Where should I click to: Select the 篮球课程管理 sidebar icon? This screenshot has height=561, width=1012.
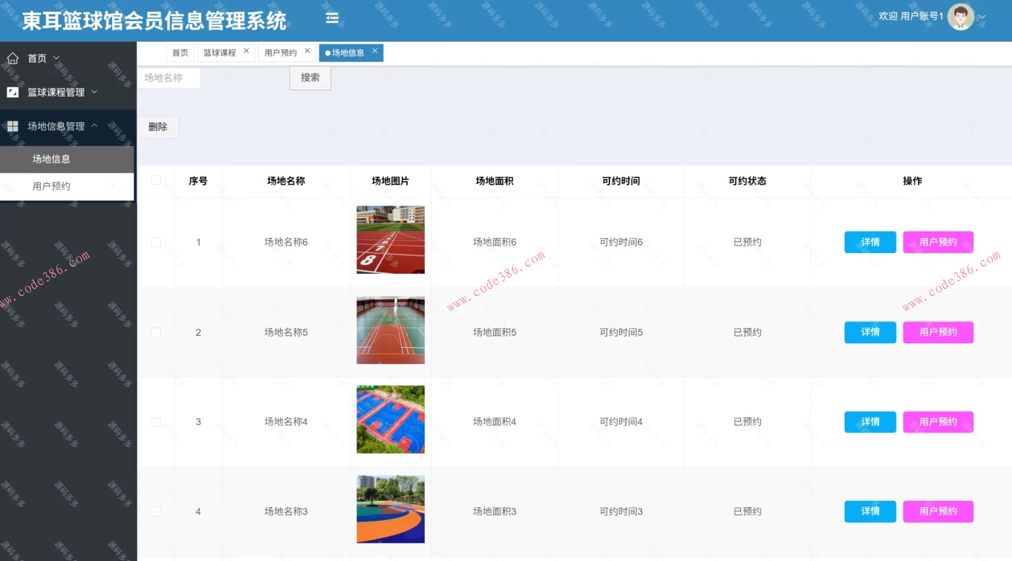coord(13,92)
